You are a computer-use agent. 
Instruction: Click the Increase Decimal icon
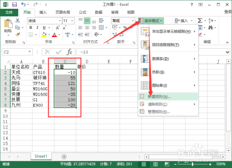pyautogui.click(x=115, y=35)
